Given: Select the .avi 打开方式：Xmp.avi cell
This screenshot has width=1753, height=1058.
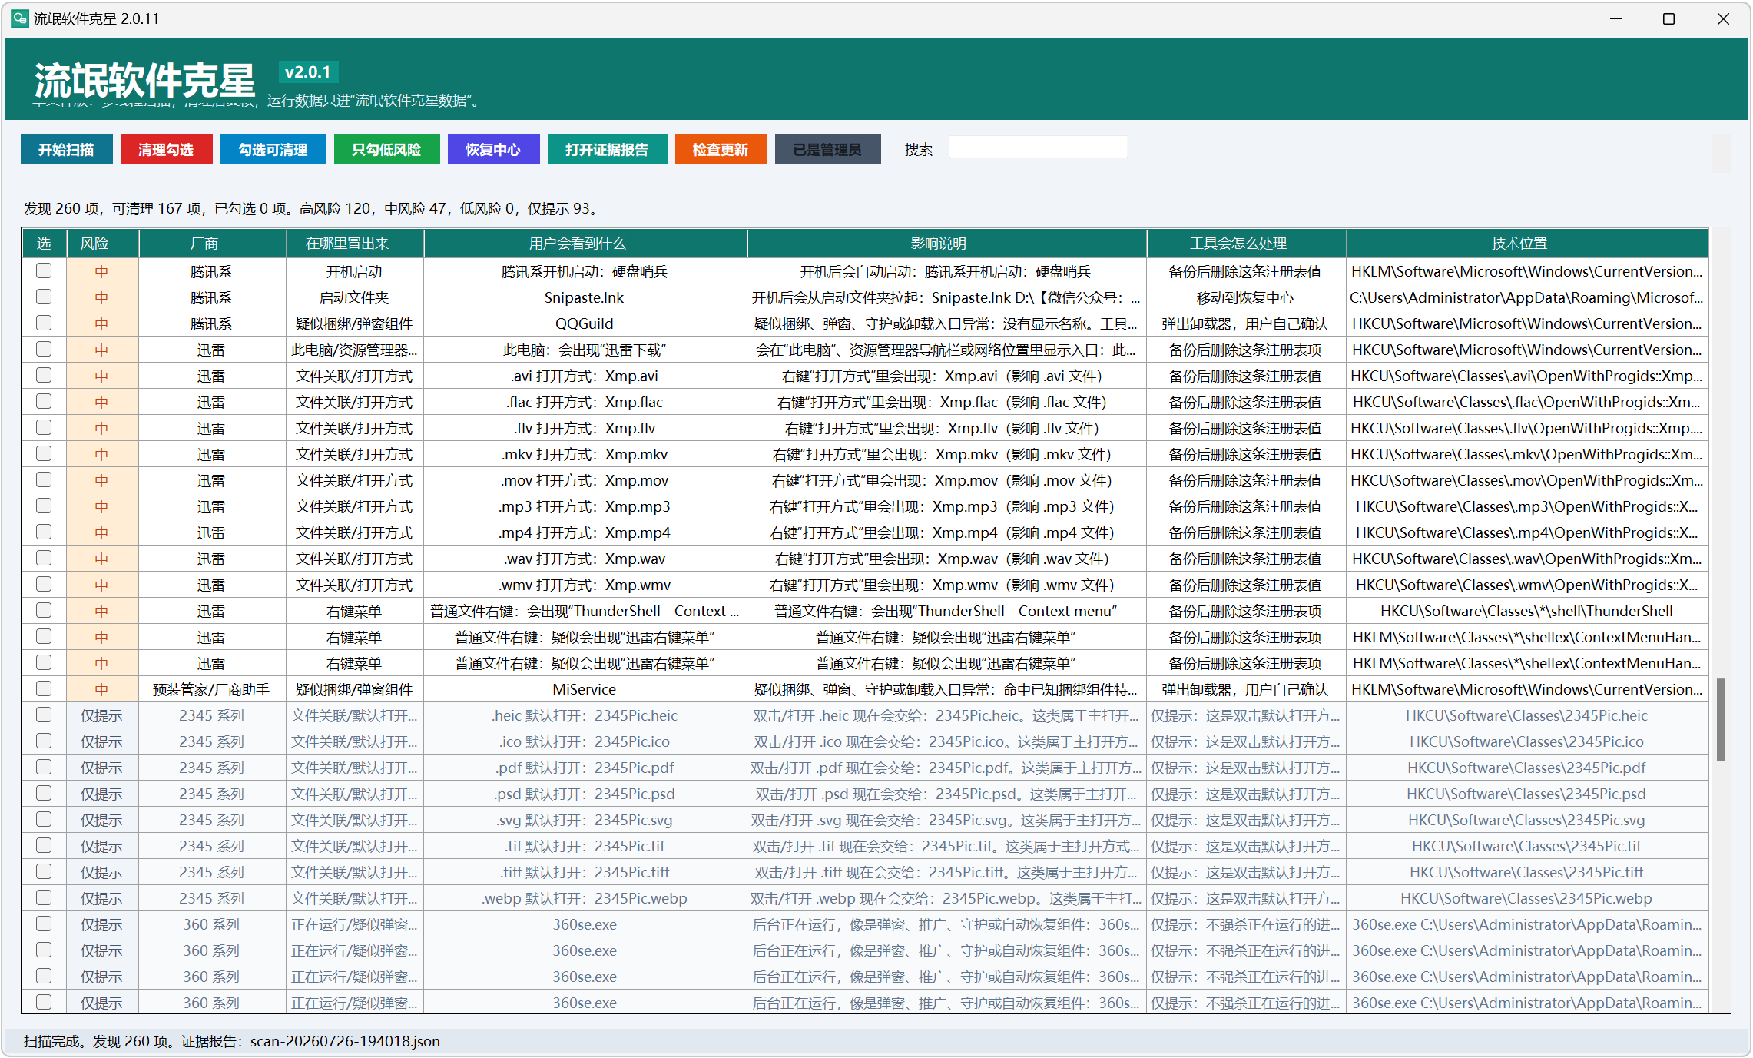Looking at the screenshot, I should coord(585,376).
